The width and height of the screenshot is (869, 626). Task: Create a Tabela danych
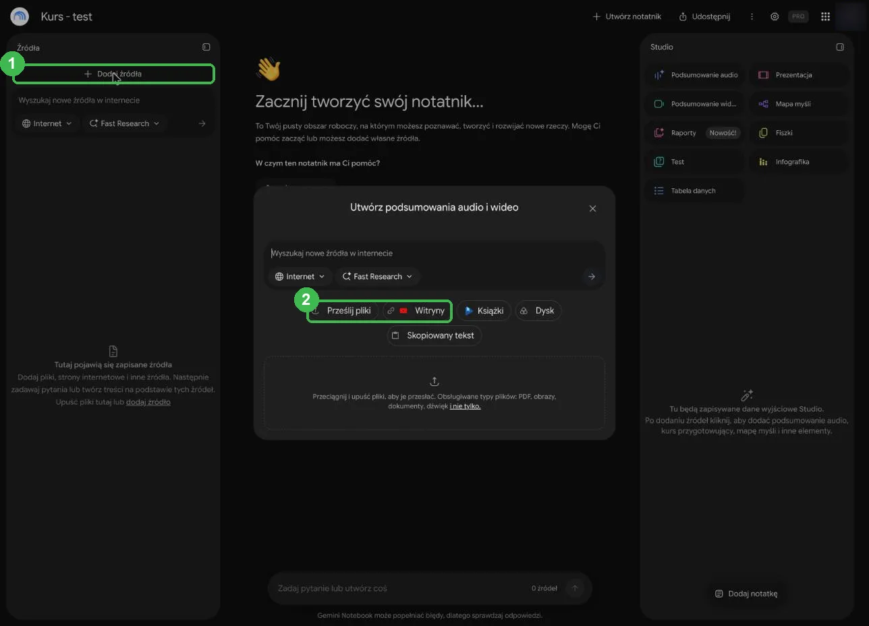click(696, 191)
